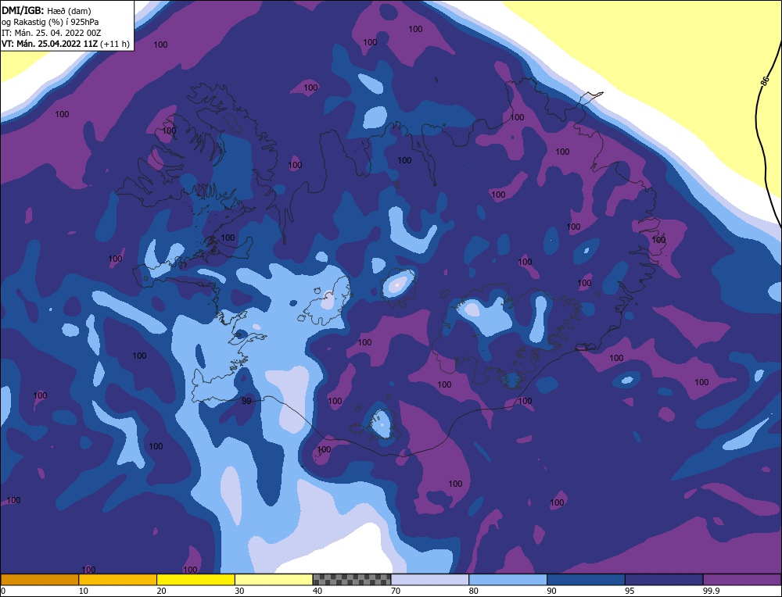
Task: Click the medium blue 90-95 legend swatch
Action: point(586,579)
